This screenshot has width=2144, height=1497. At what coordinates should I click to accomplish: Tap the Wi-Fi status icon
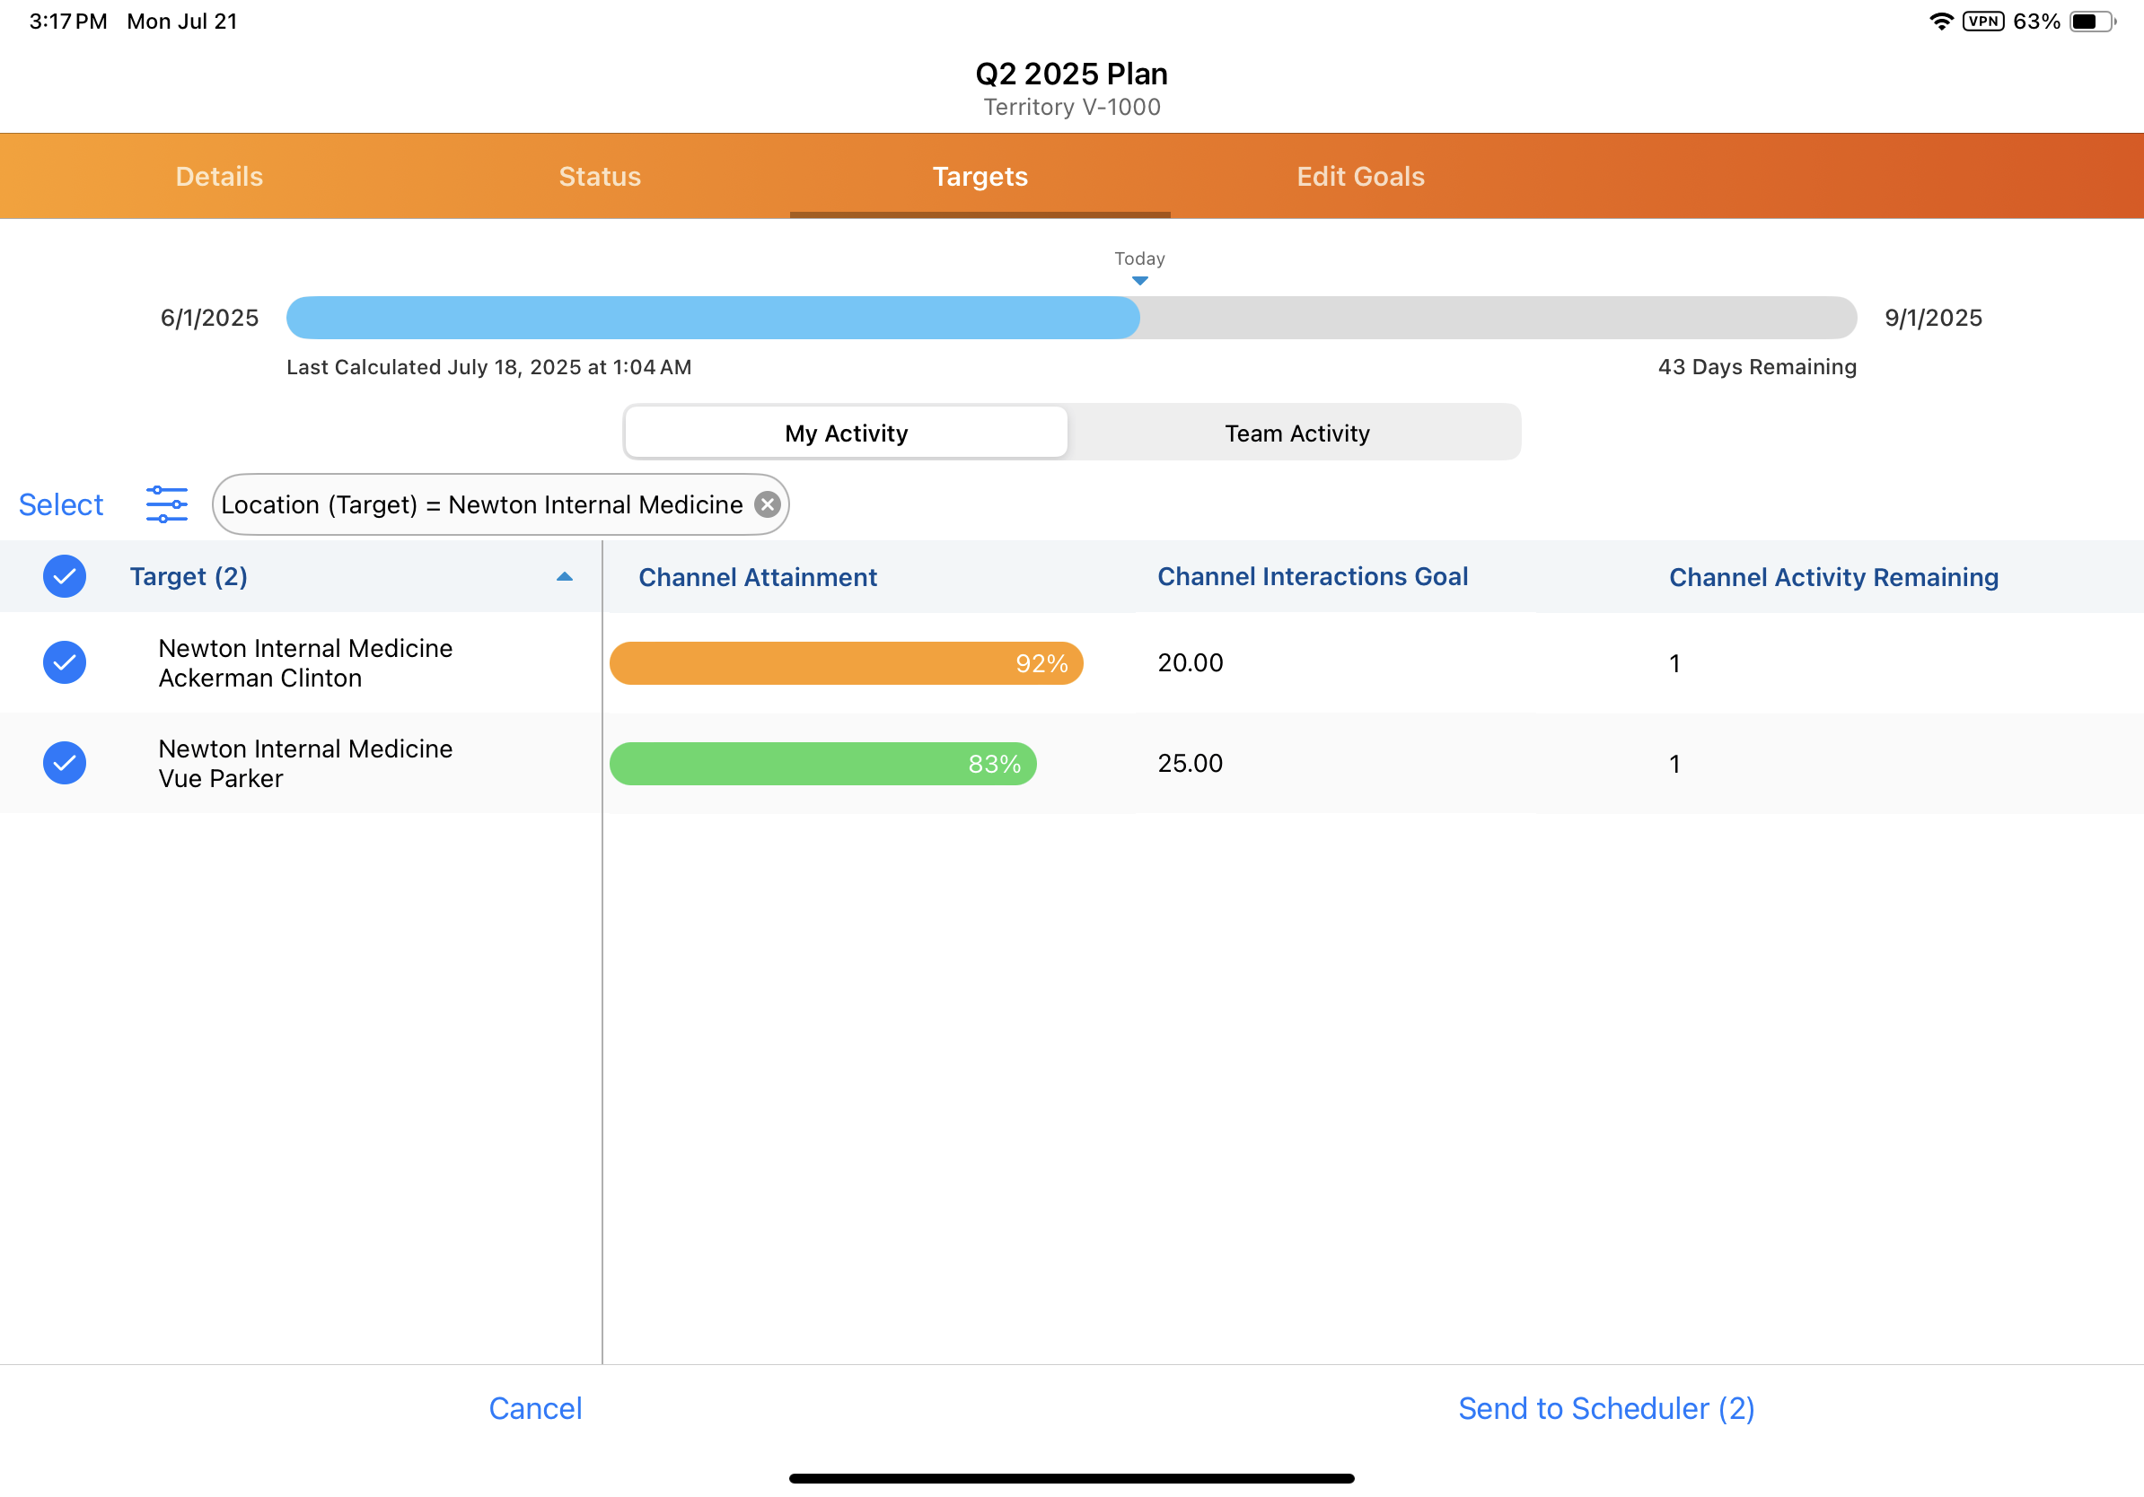click(1941, 22)
